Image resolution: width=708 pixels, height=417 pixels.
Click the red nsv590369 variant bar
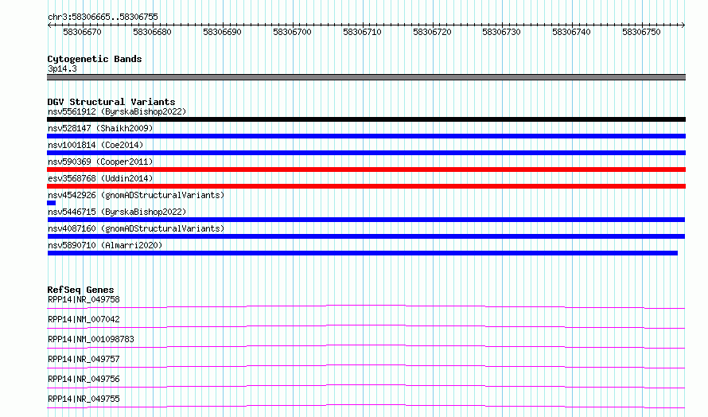click(366, 170)
